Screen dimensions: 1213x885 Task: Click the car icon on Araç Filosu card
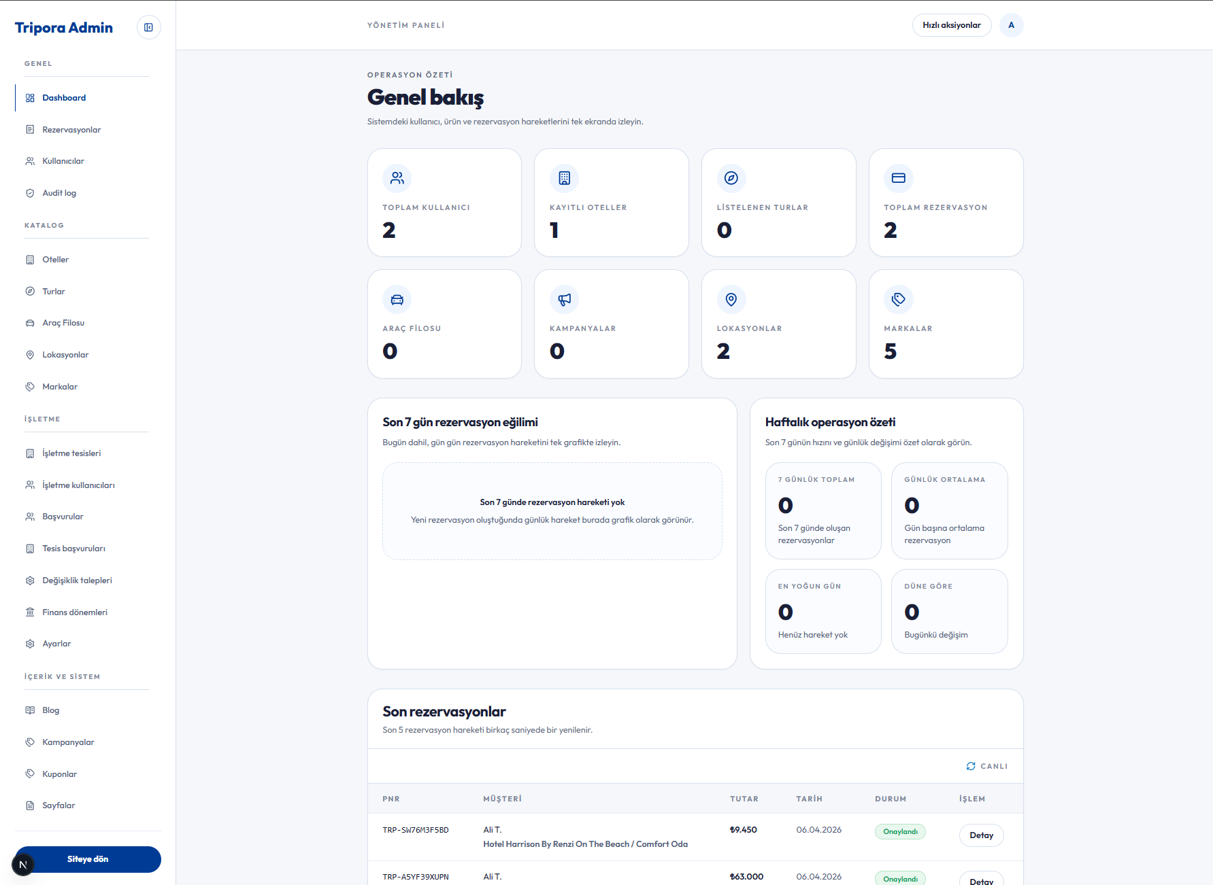397,299
